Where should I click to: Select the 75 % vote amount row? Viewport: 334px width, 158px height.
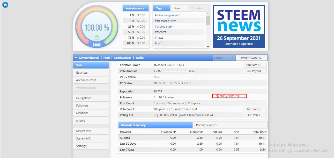[136, 38]
